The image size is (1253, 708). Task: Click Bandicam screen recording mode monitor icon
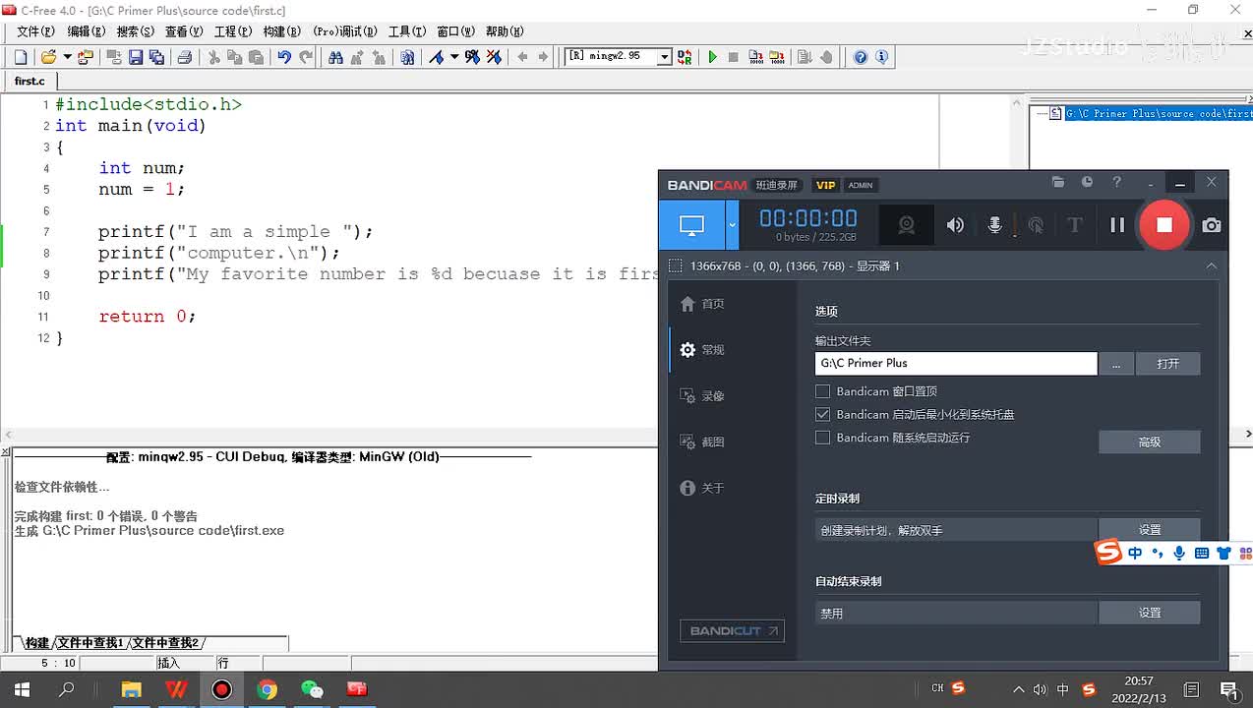(x=691, y=225)
